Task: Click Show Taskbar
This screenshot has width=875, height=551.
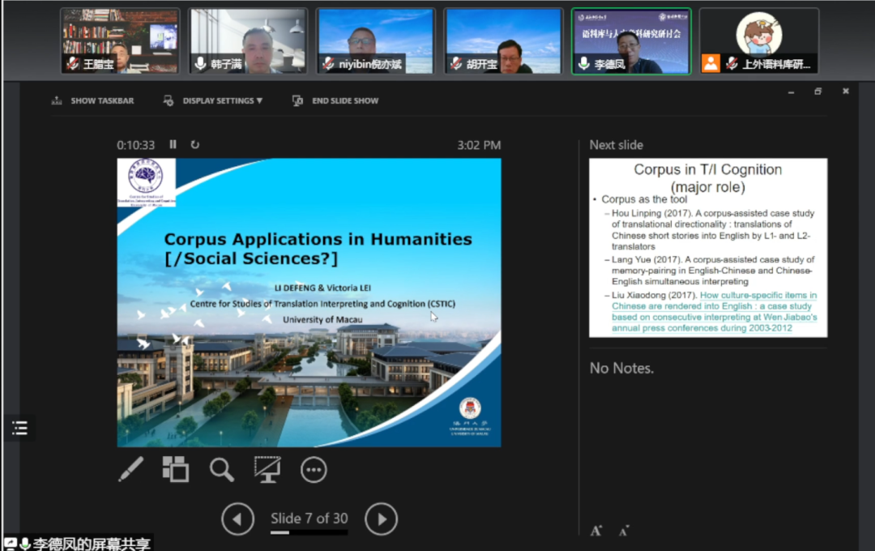Action: pyautogui.click(x=93, y=101)
